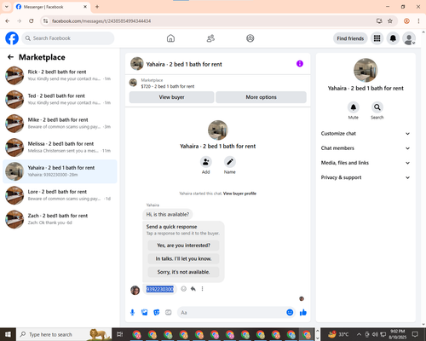Click Windows taskbar search box
The image size is (426, 341).
click(64, 334)
